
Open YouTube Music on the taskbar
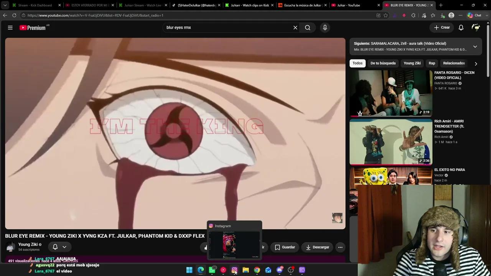[223, 270]
